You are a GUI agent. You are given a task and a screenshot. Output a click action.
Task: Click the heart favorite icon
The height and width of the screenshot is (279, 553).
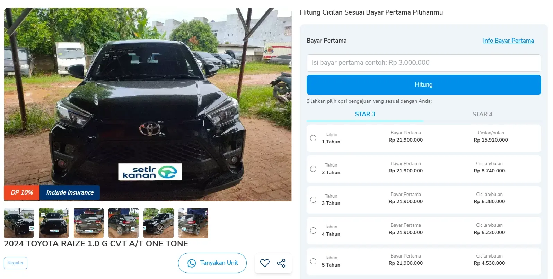pyautogui.click(x=265, y=263)
